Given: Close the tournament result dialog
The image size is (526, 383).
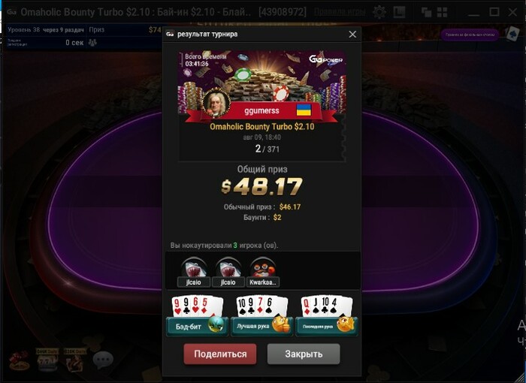Looking at the screenshot, I should pyautogui.click(x=352, y=35).
